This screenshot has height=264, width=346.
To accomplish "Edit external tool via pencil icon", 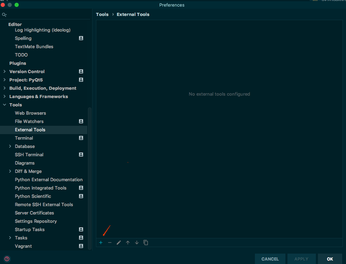I will click(x=118, y=243).
